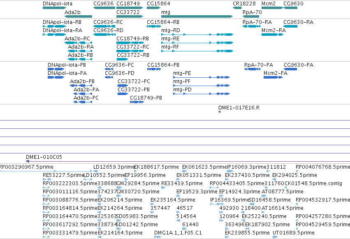Screen dimensions: 350x239
Task: Click the CG18749 gene label
Action: (x=128, y=4)
